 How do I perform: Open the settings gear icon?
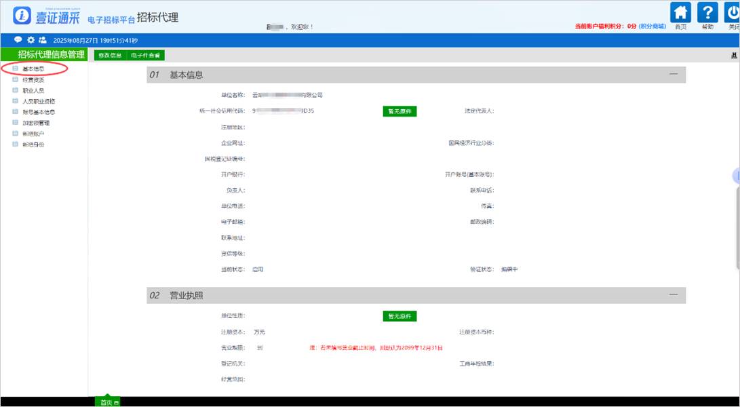[31, 40]
